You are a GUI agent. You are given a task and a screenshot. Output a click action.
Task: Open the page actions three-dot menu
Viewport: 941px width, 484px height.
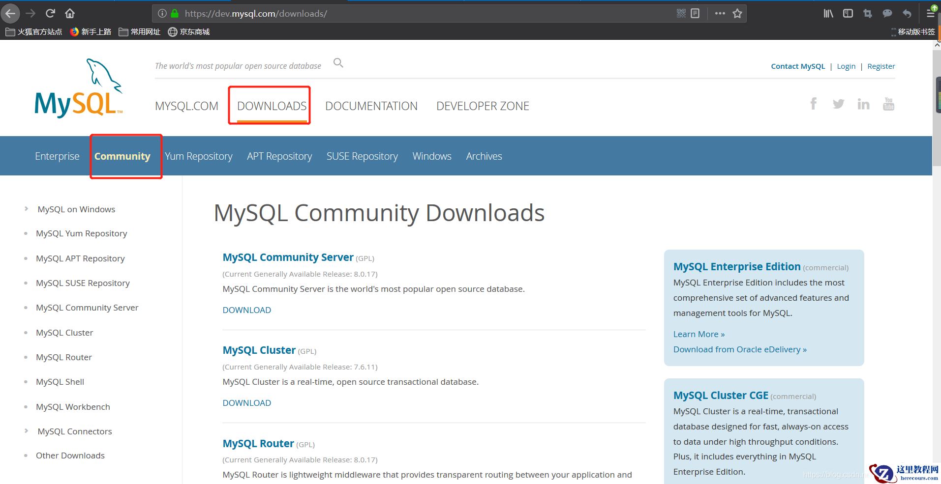tap(720, 13)
